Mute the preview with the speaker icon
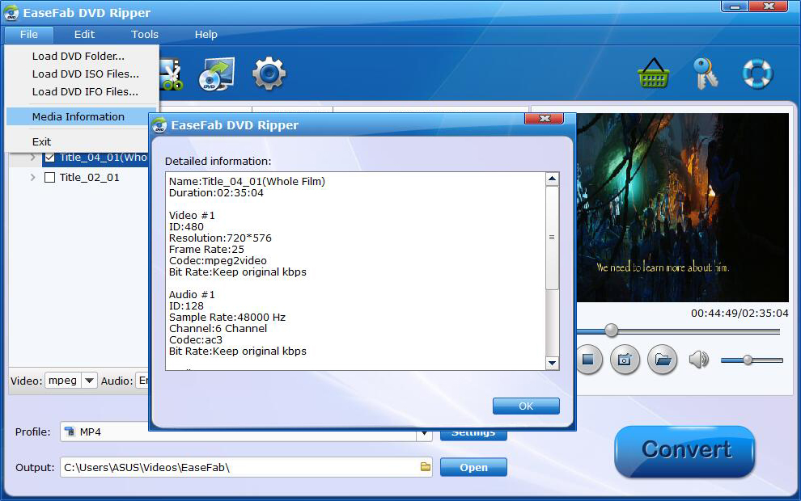The width and height of the screenshot is (801, 501). (698, 360)
